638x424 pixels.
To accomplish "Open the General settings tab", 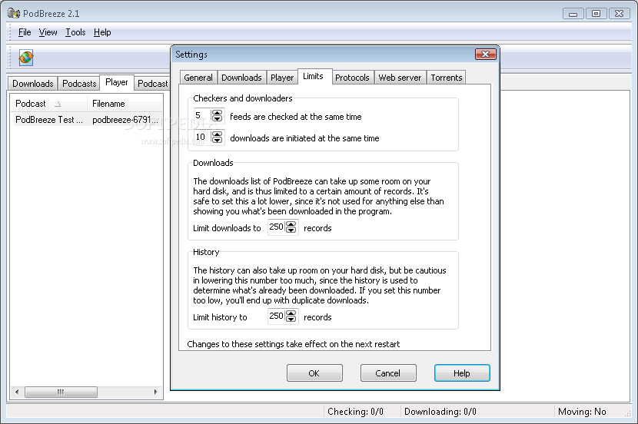I will (x=198, y=78).
